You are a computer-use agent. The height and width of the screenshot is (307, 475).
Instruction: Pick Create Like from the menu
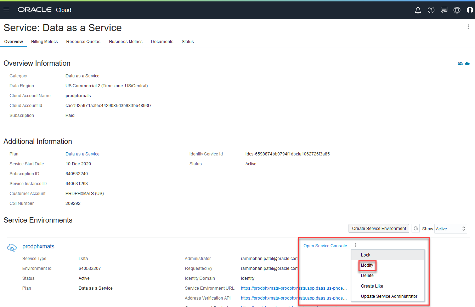388,286
